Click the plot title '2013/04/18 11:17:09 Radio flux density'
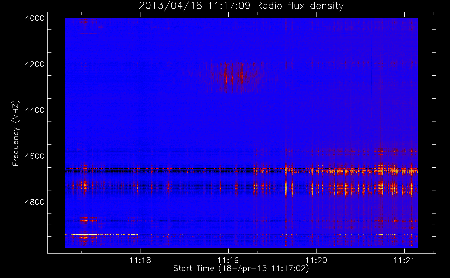Viewport: 450px width, 278px height. (x=241, y=6)
